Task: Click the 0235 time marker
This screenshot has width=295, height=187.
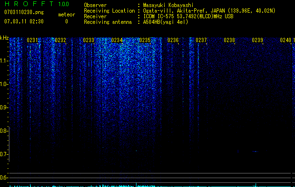Action: [145, 40]
